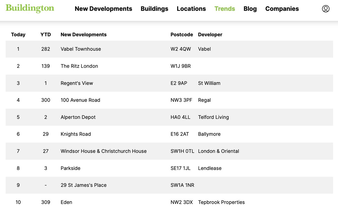The height and width of the screenshot is (210, 338).
Task: Open The Ritz London development
Action: click(x=79, y=66)
